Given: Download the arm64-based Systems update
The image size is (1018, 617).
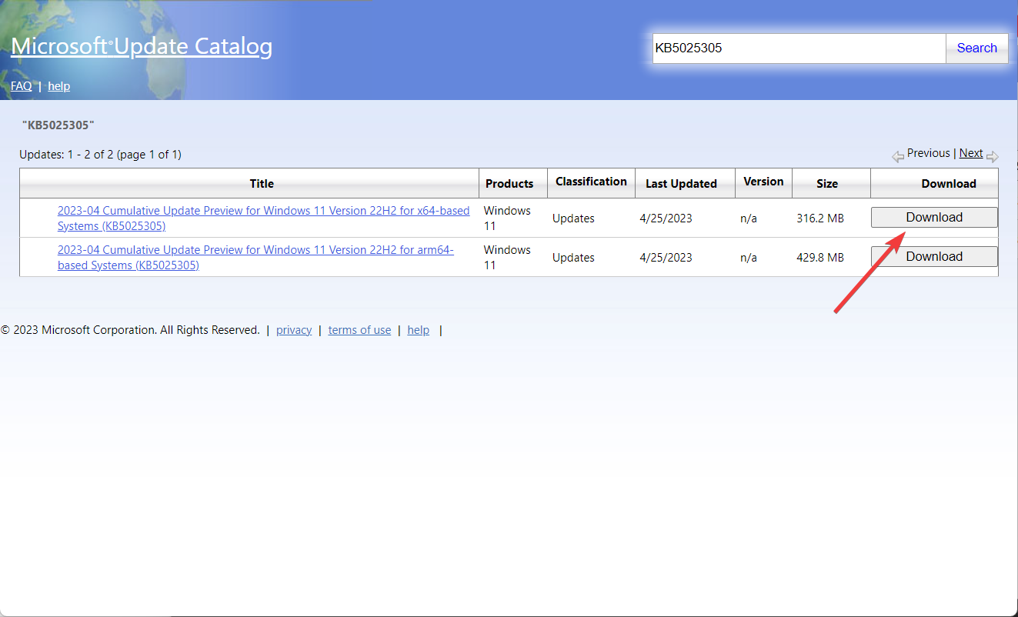Looking at the screenshot, I should 934,257.
